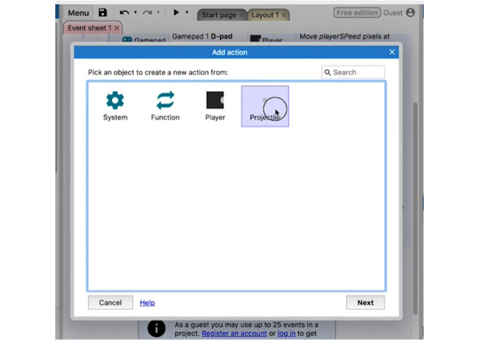Screen dimensions: 479x340
Task: Select the Function object icon
Action: tap(165, 101)
